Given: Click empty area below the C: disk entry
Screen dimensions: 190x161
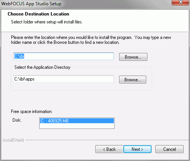Looking at the screenshot, I should (x=77, y=126).
